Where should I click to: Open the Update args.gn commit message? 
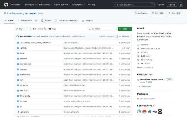(70, 43)
